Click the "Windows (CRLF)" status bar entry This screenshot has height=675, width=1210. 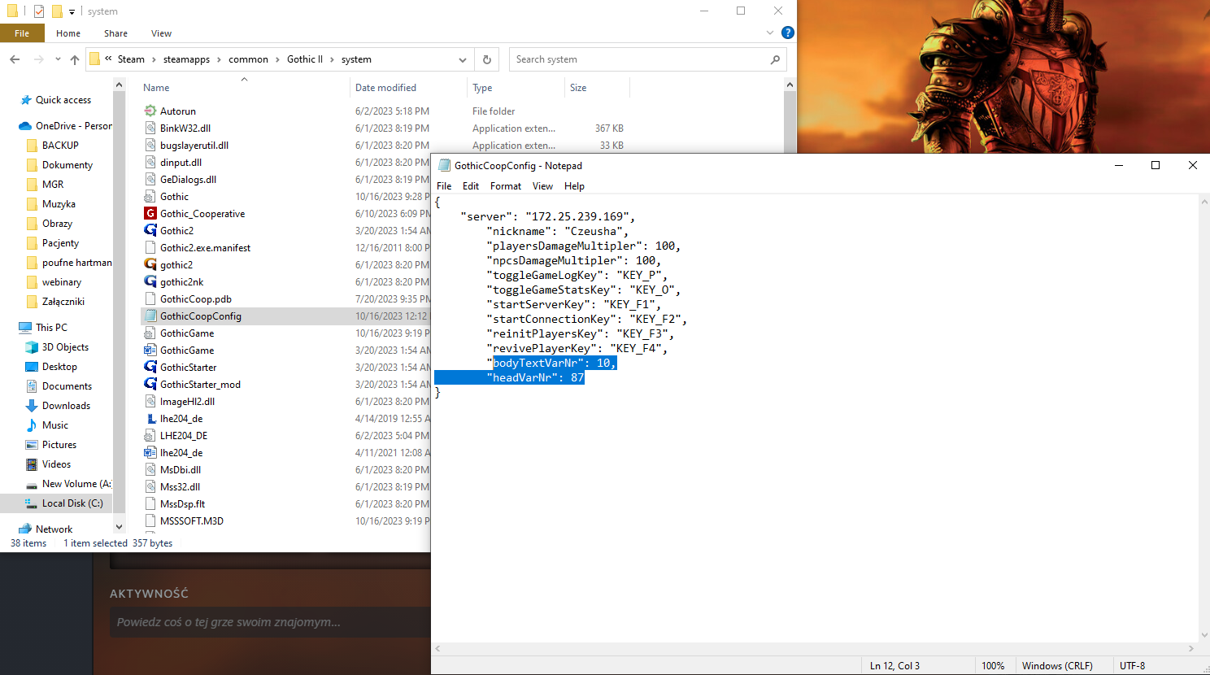coord(1057,665)
